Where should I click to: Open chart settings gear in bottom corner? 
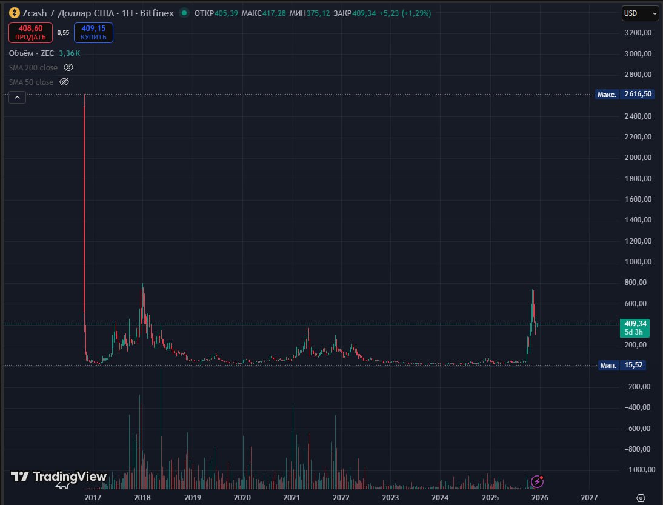tap(641, 498)
